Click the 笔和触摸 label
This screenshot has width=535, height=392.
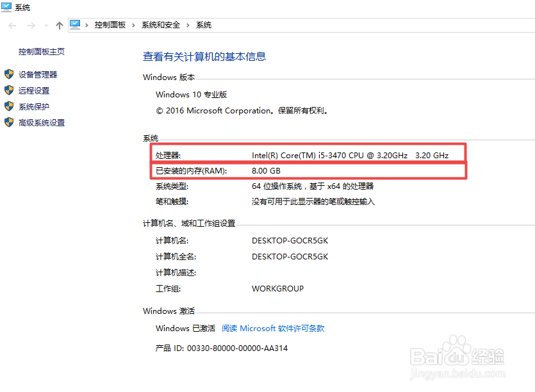coord(172,202)
